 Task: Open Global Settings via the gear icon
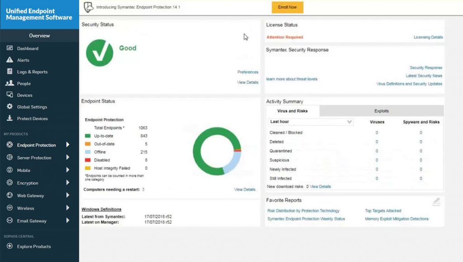point(10,107)
